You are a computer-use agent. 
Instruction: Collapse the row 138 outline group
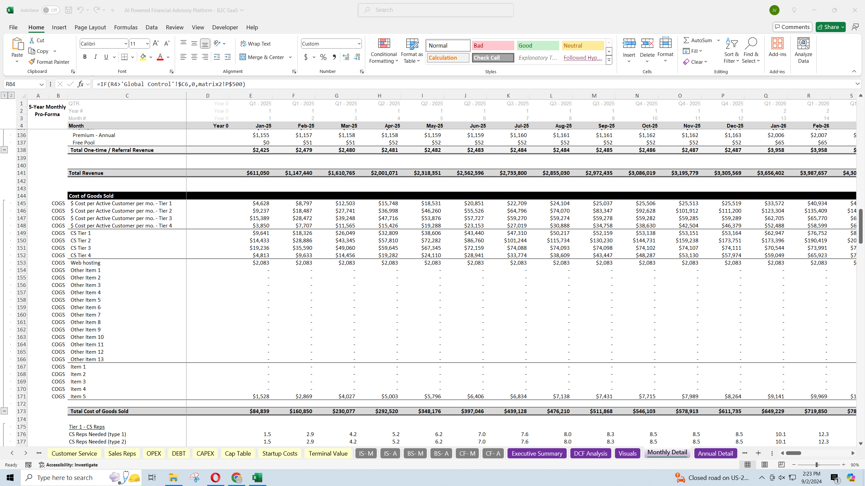coord(4,150)
